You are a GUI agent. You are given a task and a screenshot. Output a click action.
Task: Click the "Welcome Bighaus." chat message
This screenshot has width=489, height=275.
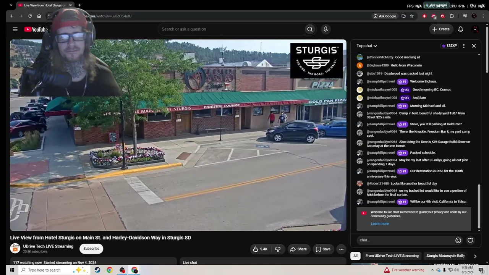pos(423,81)
